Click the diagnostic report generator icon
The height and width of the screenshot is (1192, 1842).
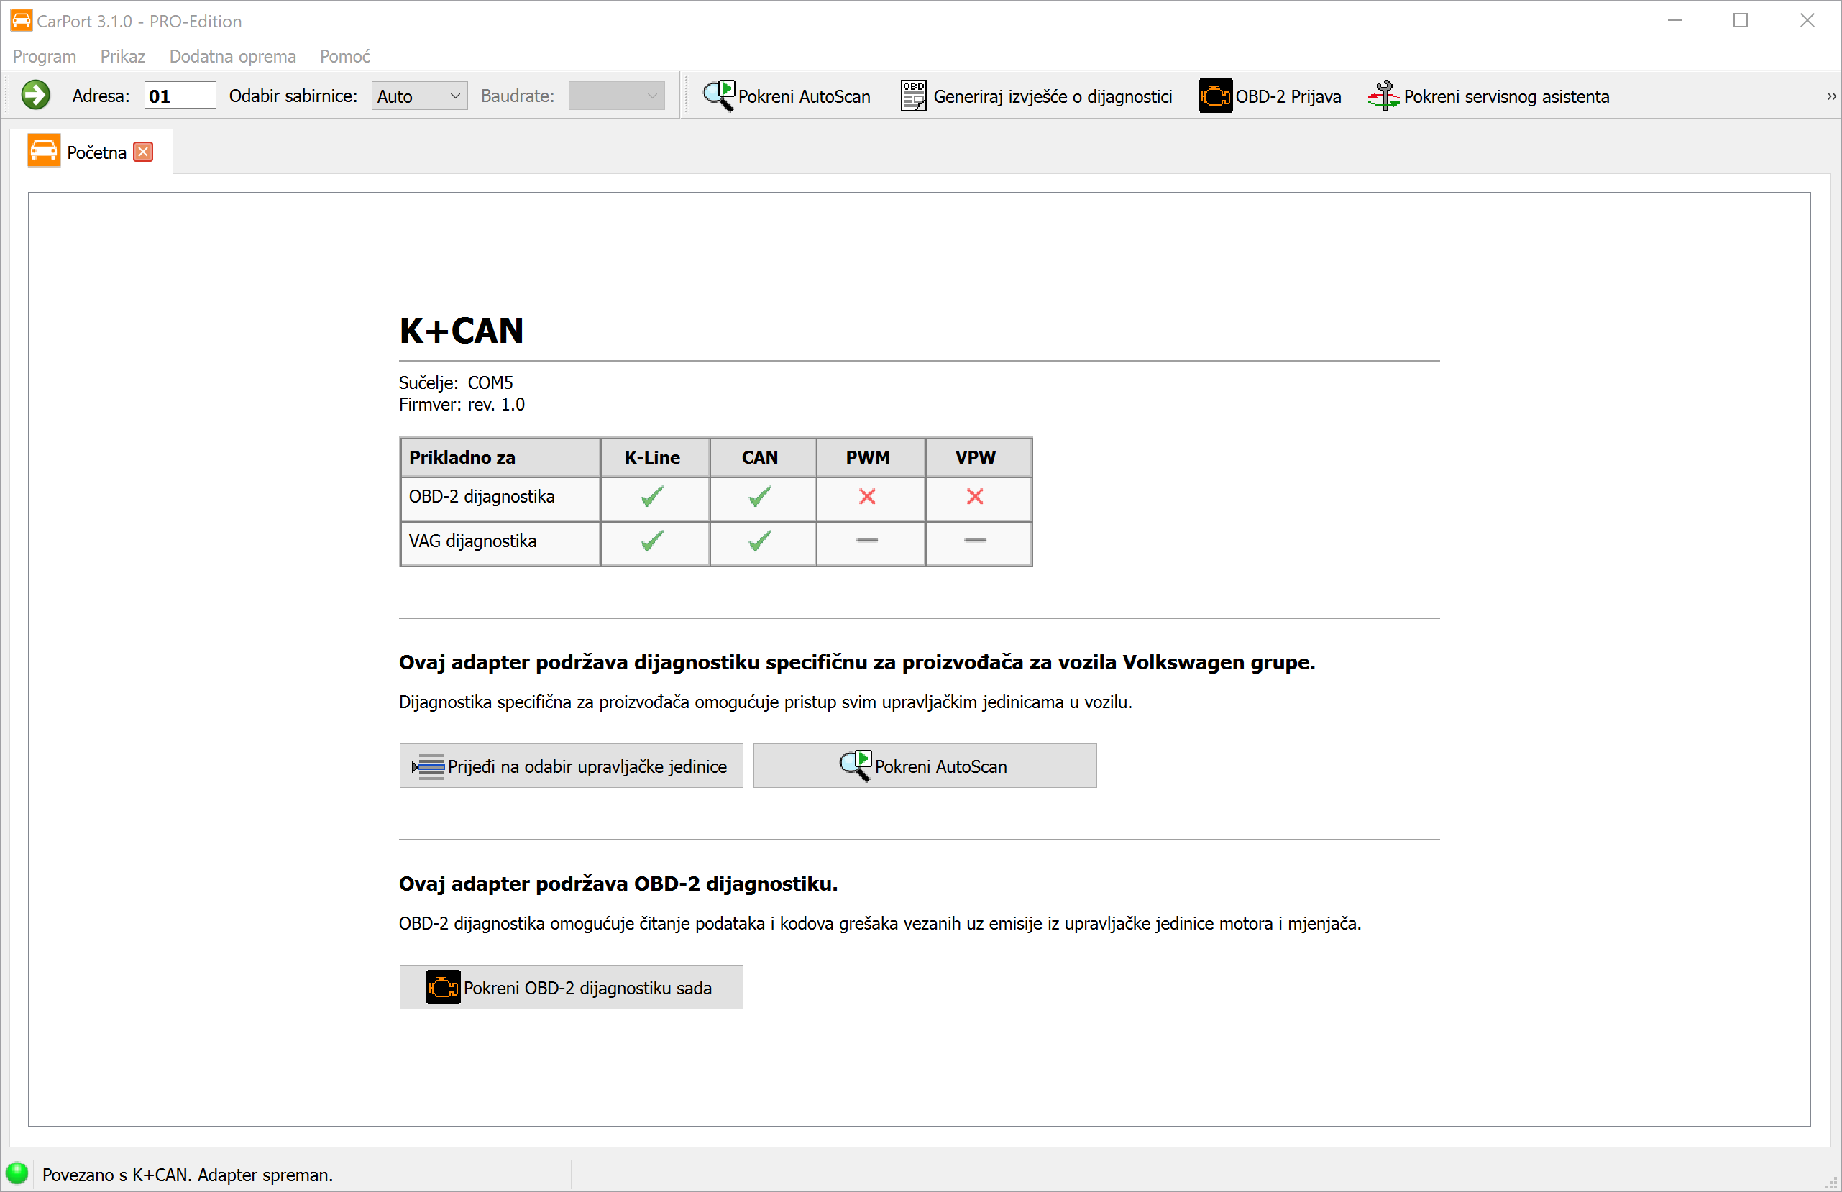click(x=912, y=95)
